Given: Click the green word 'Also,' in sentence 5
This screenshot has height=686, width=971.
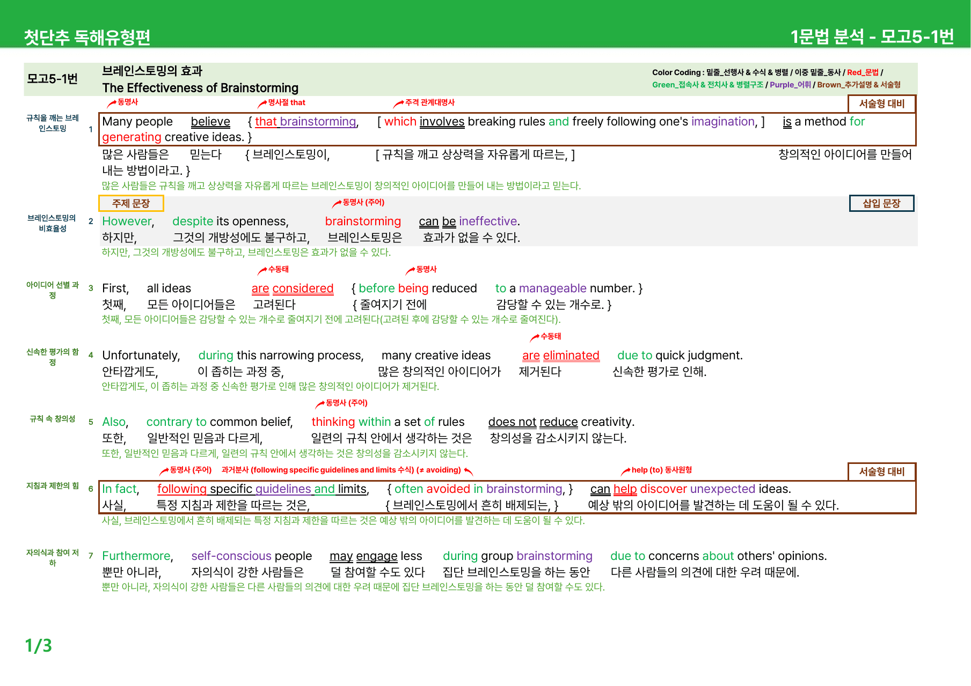Looking at the screenshot, I should click(x=115, y=422).
